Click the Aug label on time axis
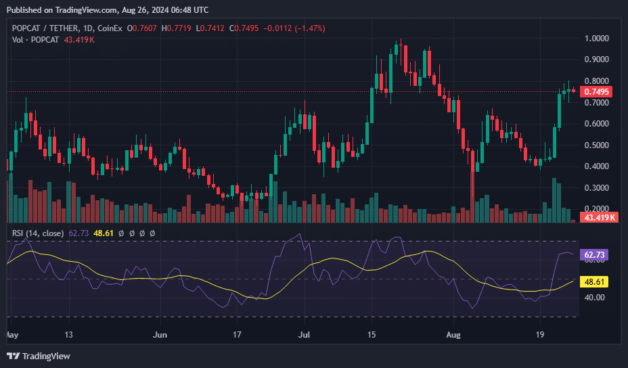The image size is (628, 368). (x=454, y=334)
